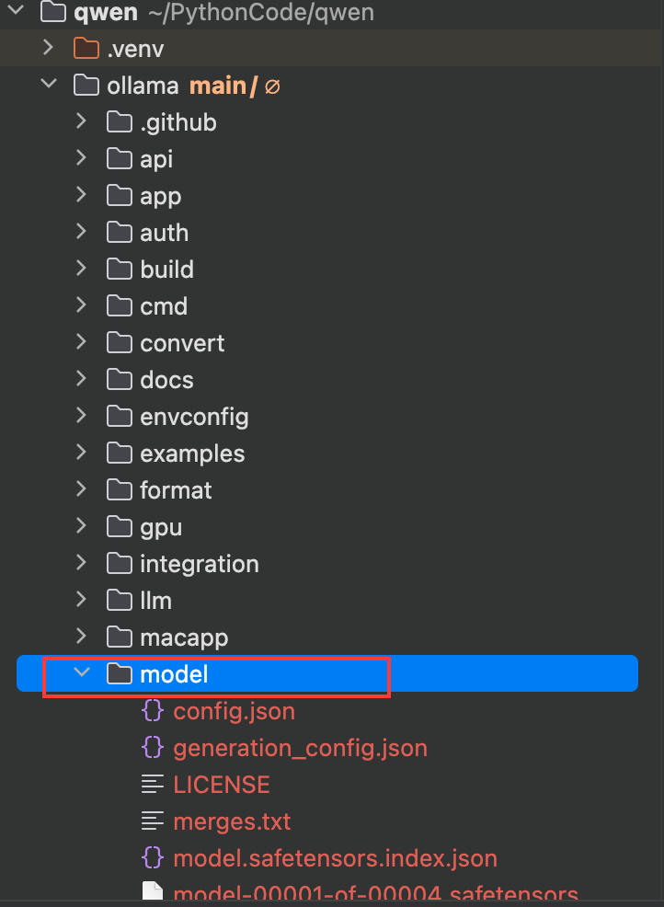
Task: Select the examples folder
Action: [x=192, y=453]
